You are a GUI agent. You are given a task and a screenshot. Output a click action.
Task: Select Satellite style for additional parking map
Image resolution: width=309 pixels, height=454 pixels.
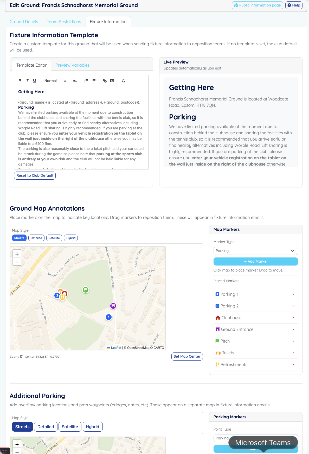[x=70, y=427]
